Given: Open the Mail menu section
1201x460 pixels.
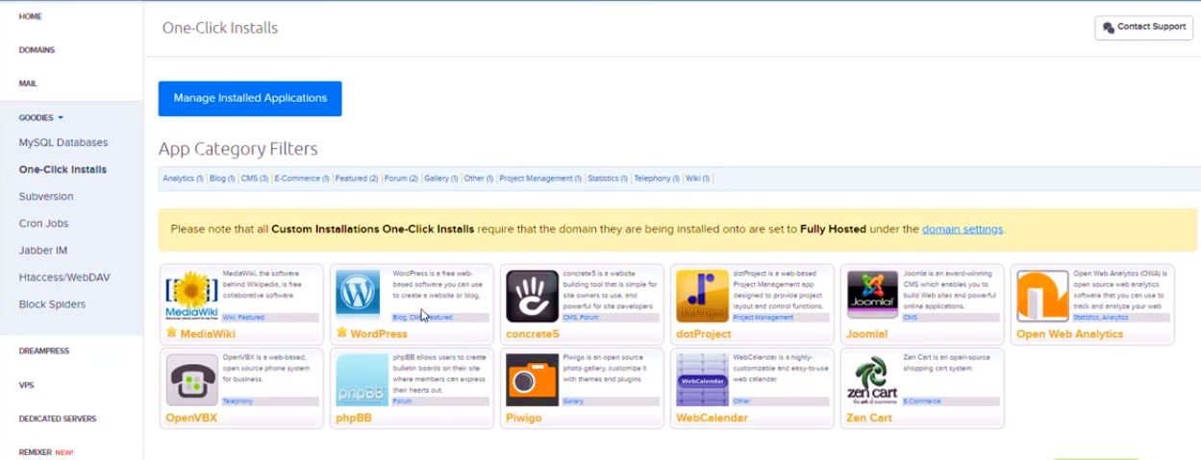Looking at the screenshot, I should tap(28, 84).
